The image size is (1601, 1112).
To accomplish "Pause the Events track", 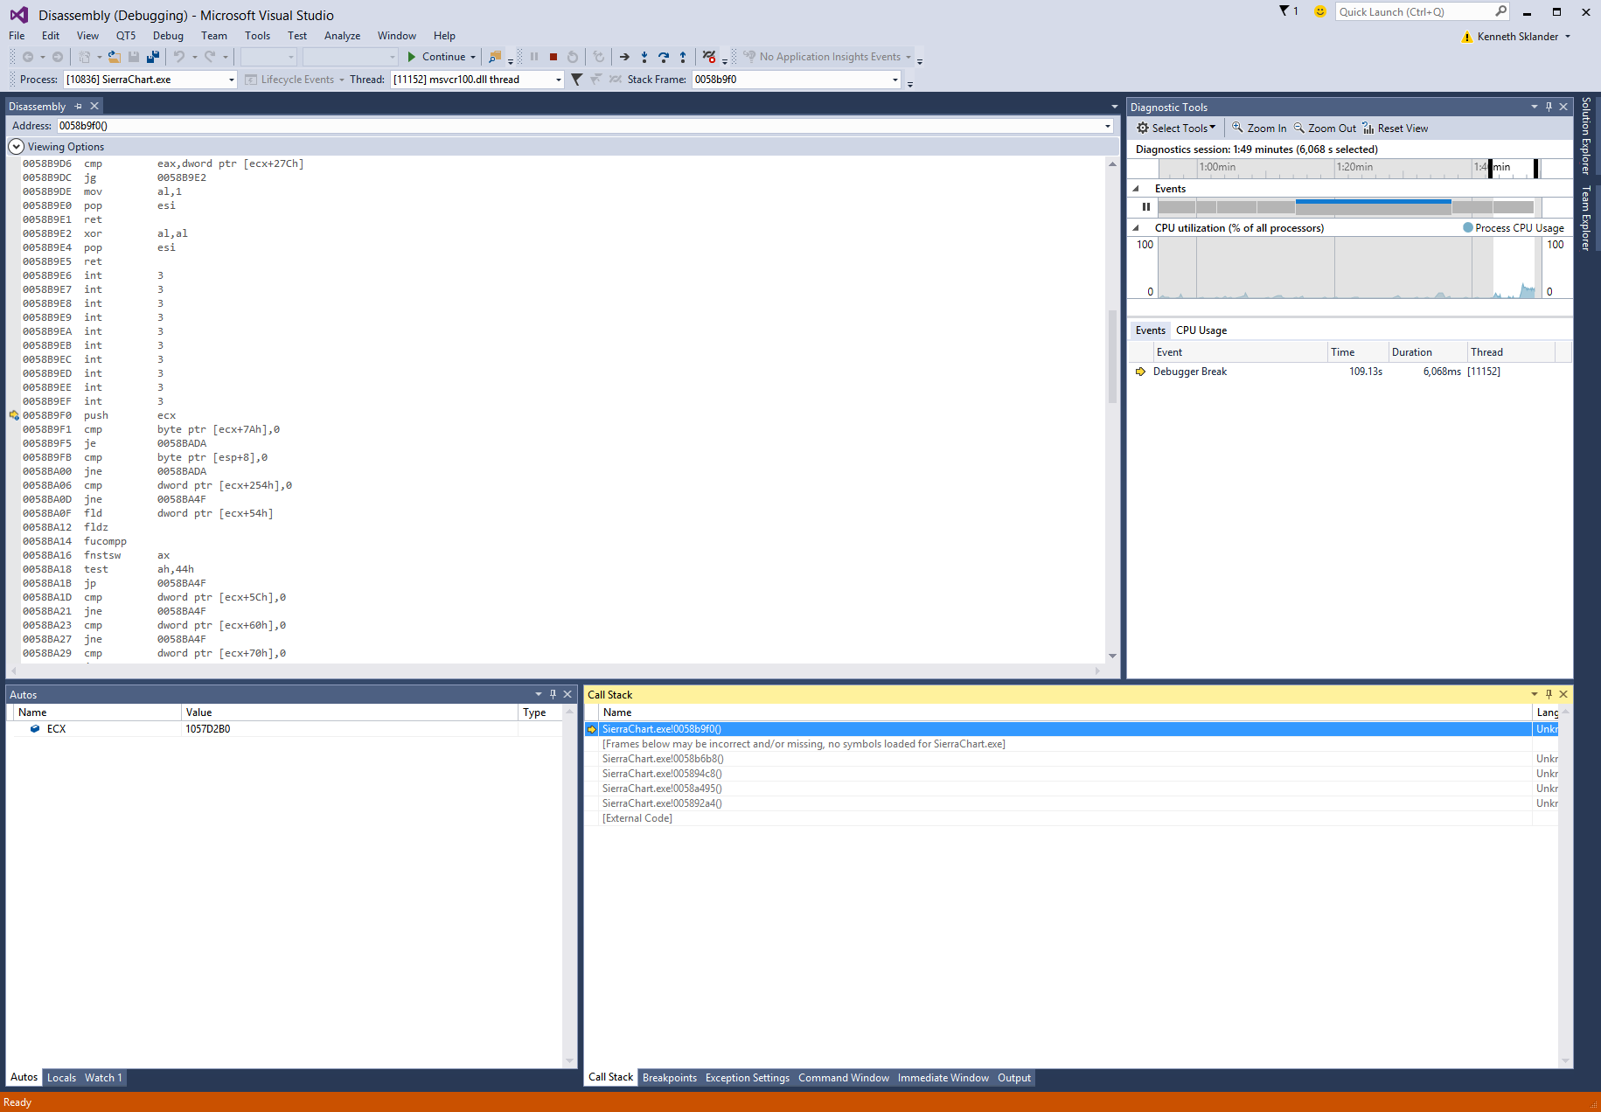I will [1145, 207].
